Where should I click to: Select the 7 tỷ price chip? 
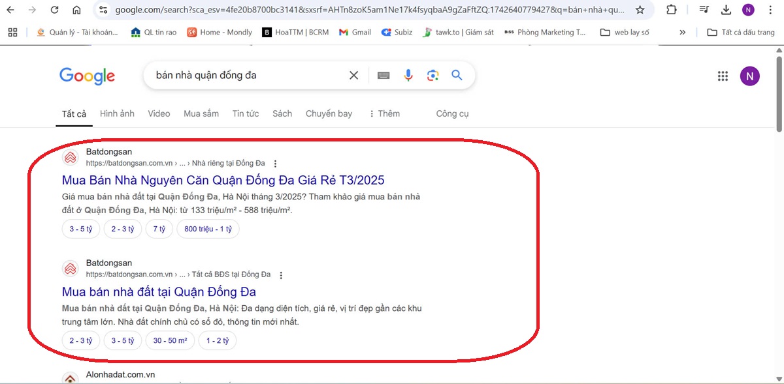159,229
